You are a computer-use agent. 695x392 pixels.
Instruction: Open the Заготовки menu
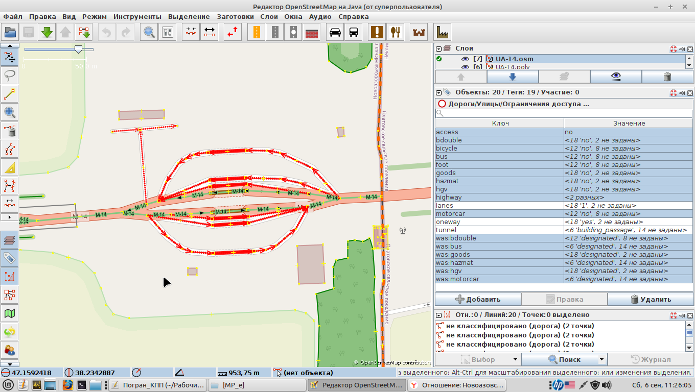tap(235, 16)
